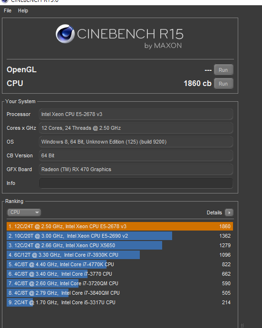262x328 pixels.
Task: Click the Processor name field
Action: [136, 114]
